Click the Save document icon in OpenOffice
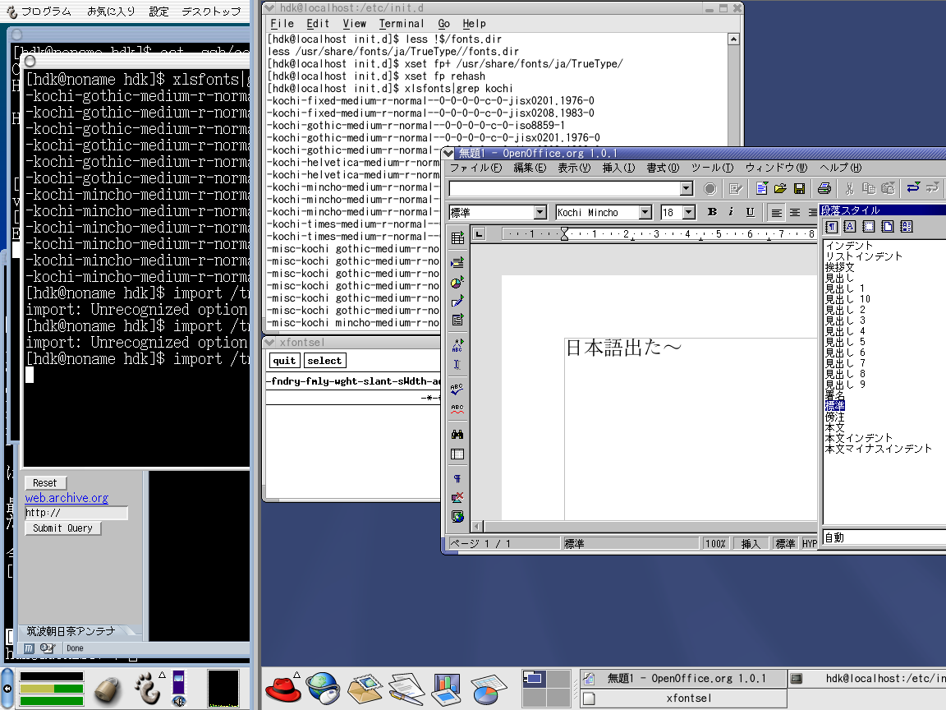Screen dimensions: 946x710 799,189
